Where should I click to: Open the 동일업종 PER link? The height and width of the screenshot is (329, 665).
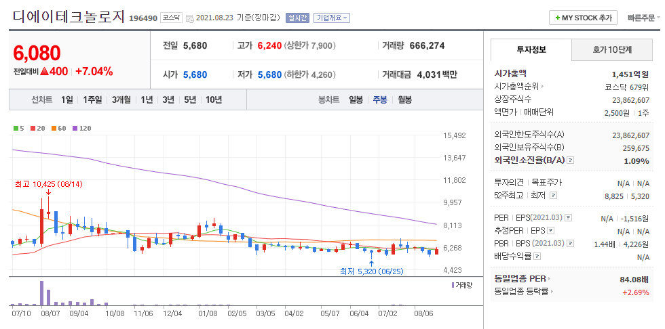pyautogui.click(x=520, y=279)
